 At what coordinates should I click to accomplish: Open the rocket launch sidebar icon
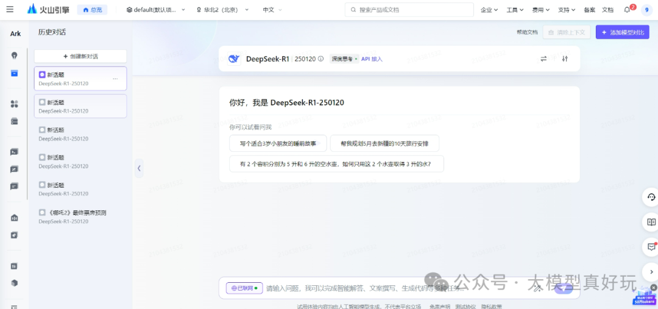coord(14,235)
